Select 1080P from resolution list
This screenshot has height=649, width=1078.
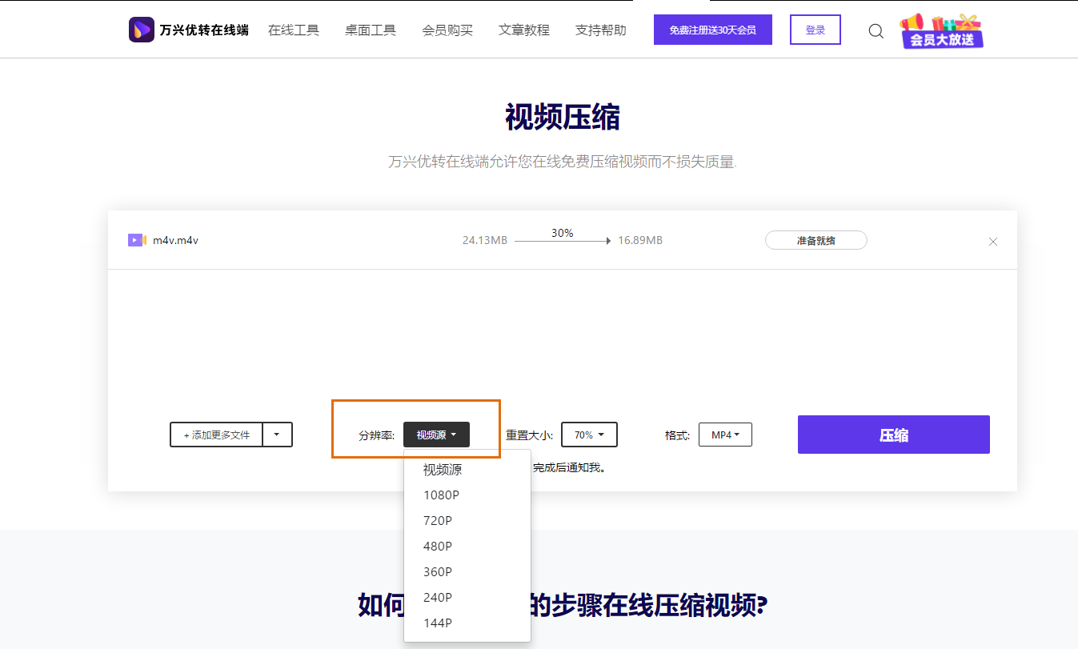441,495
